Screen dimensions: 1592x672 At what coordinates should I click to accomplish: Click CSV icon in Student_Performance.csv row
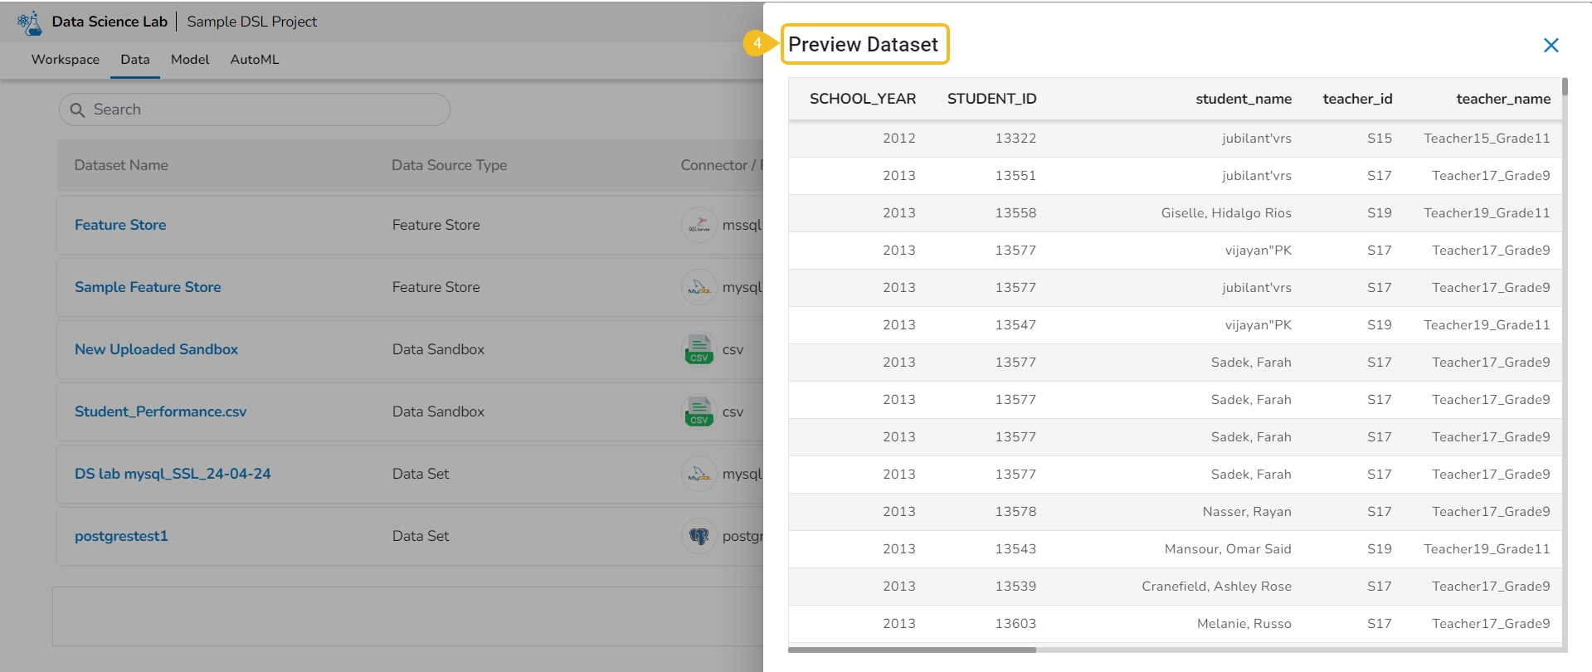click(x=699, y=411)
